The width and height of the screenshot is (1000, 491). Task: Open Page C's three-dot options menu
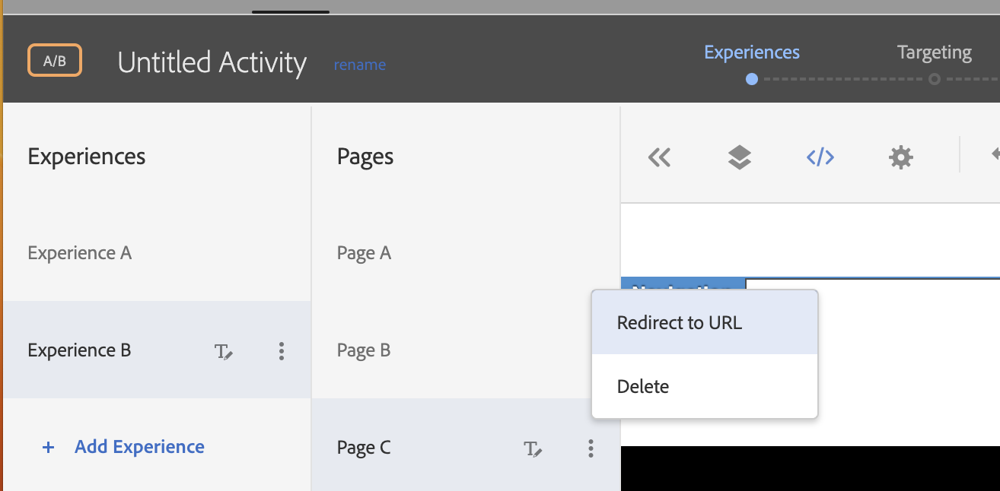pyautogui.click(x=591, y=448)
